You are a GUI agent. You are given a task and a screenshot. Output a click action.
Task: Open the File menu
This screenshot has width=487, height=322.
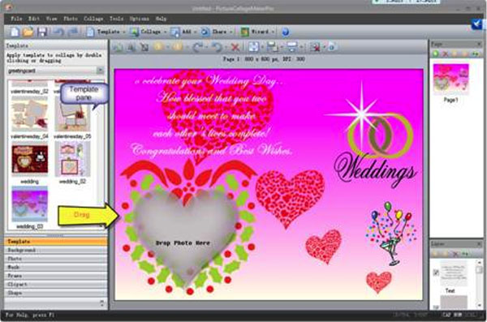16,19
